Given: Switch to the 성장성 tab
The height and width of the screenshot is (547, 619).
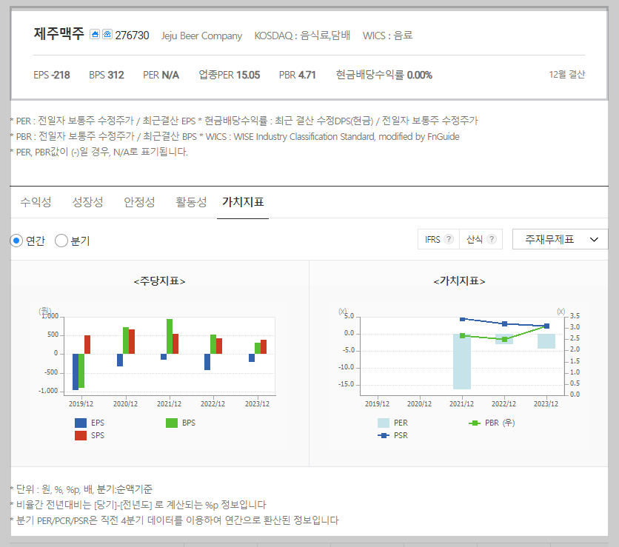Looking at the screenshot, I should click(87, 202).
